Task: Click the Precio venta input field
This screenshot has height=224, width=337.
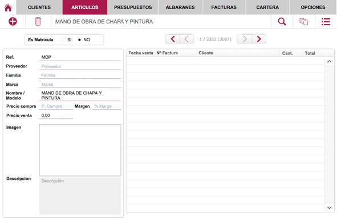Action: (x=56, y=115)
